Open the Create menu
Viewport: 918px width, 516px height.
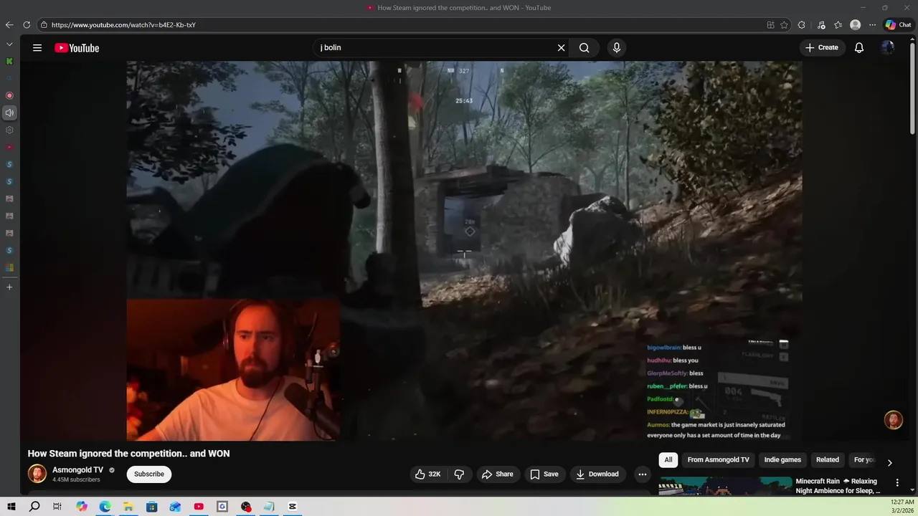(x=822, y=48)
